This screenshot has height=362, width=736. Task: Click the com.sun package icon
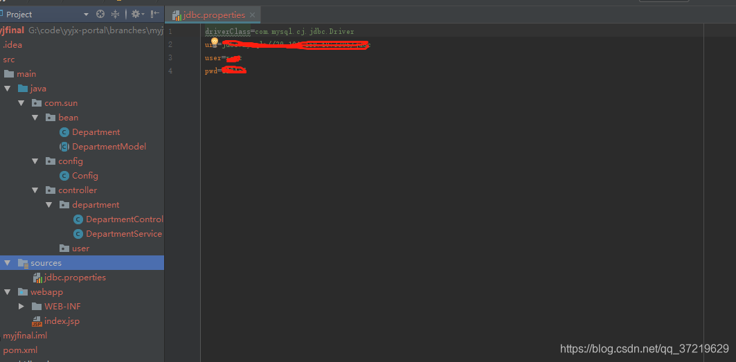37,103
